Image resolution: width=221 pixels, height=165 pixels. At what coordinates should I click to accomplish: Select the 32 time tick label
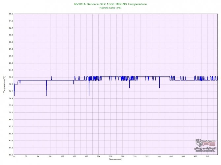click(x=26, y=156)
